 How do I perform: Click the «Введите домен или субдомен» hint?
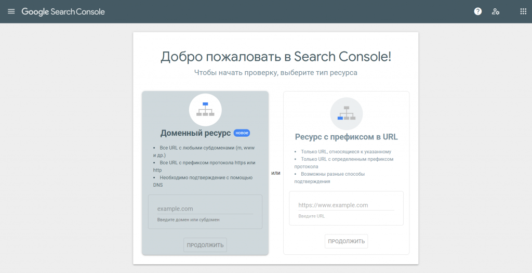tap(188, 219)
